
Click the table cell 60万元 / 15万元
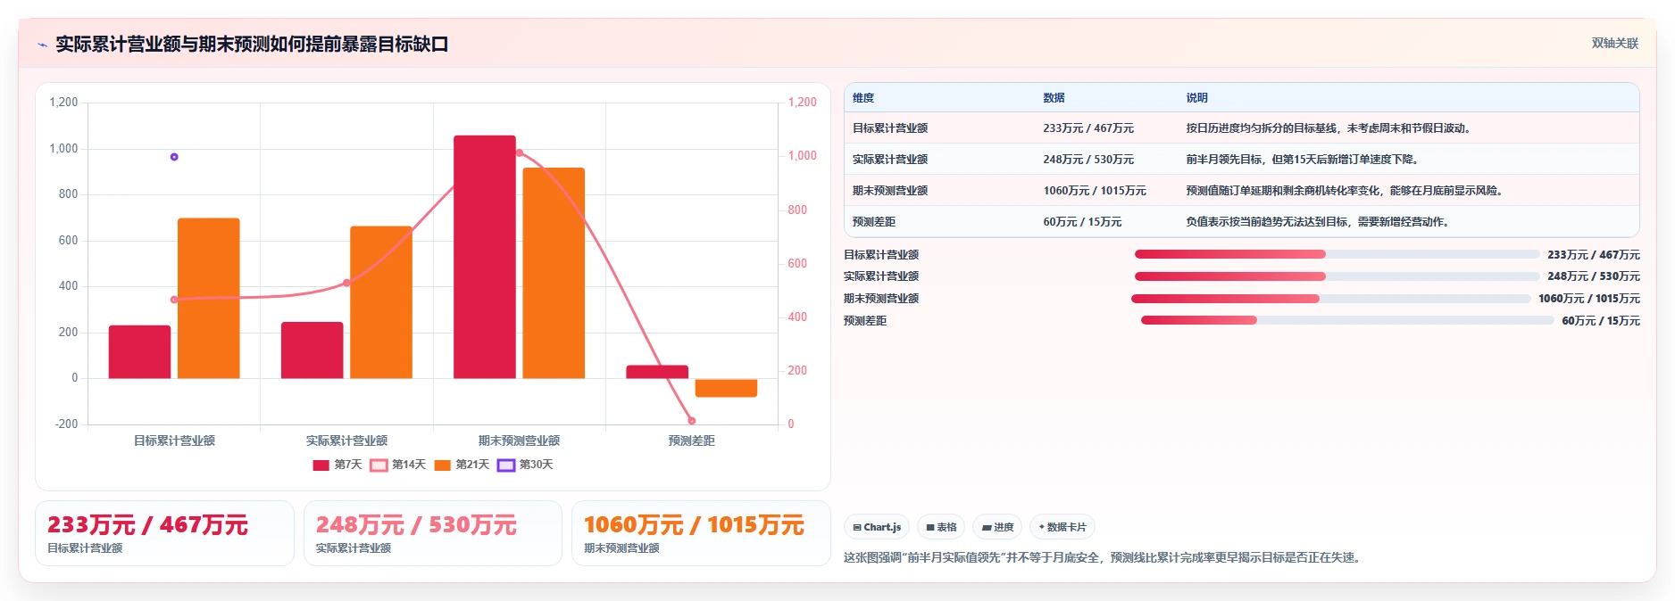1082,222
